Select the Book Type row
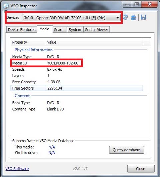The height and width of the screenshot is (177, 160). click(77, 103)
